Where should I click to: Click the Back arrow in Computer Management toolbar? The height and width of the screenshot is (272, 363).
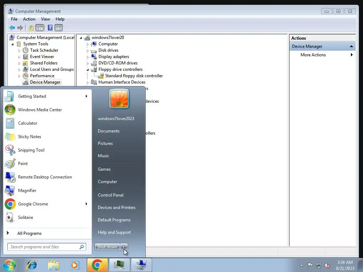point(12,28)
